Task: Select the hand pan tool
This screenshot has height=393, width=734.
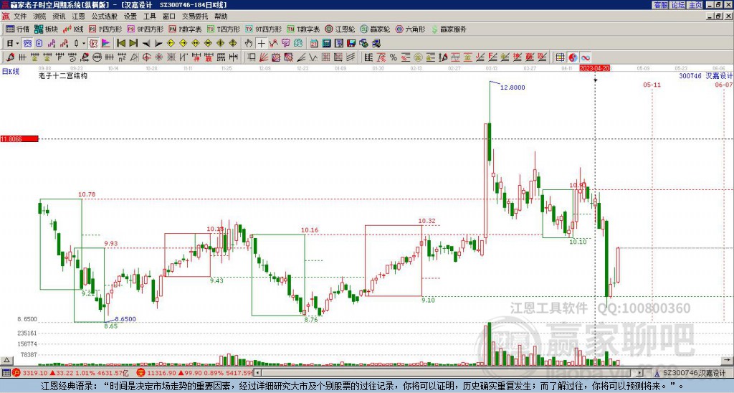Action: (x=249, y=43)
